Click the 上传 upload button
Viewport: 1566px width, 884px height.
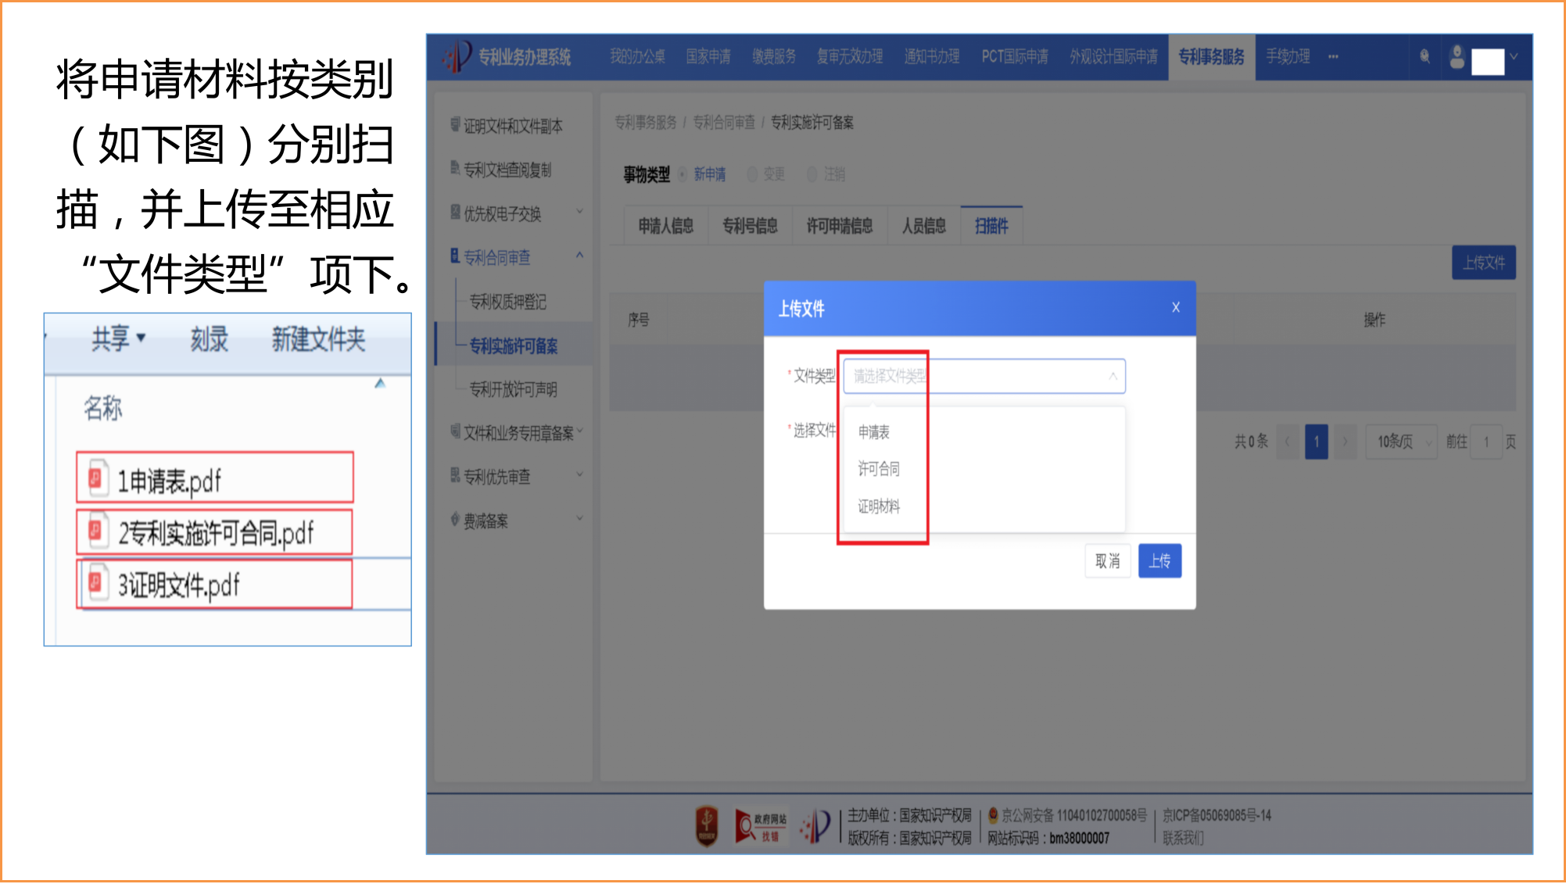pyautogui.click(x=1159, y=561)
